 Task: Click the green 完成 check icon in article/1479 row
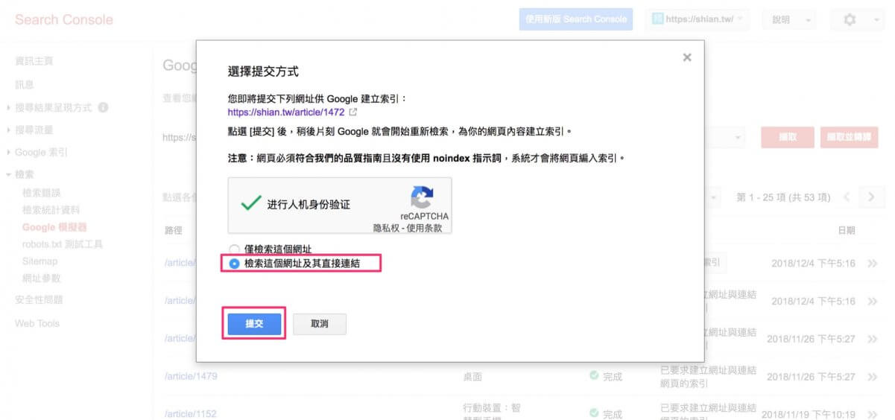coord(594,376)
